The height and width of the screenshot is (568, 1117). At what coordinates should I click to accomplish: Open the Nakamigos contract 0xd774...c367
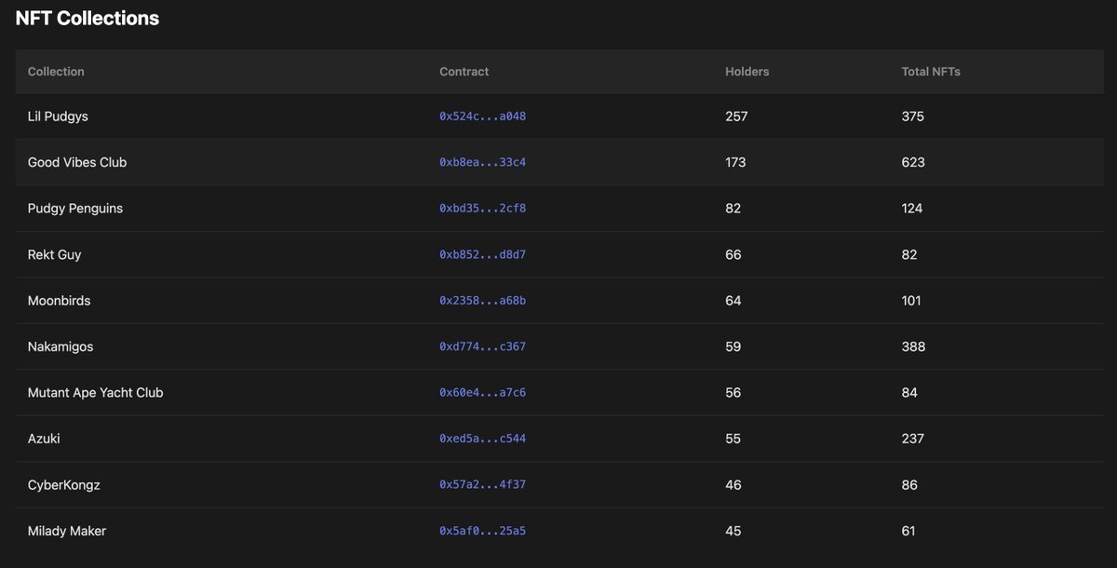coord(483,346)
